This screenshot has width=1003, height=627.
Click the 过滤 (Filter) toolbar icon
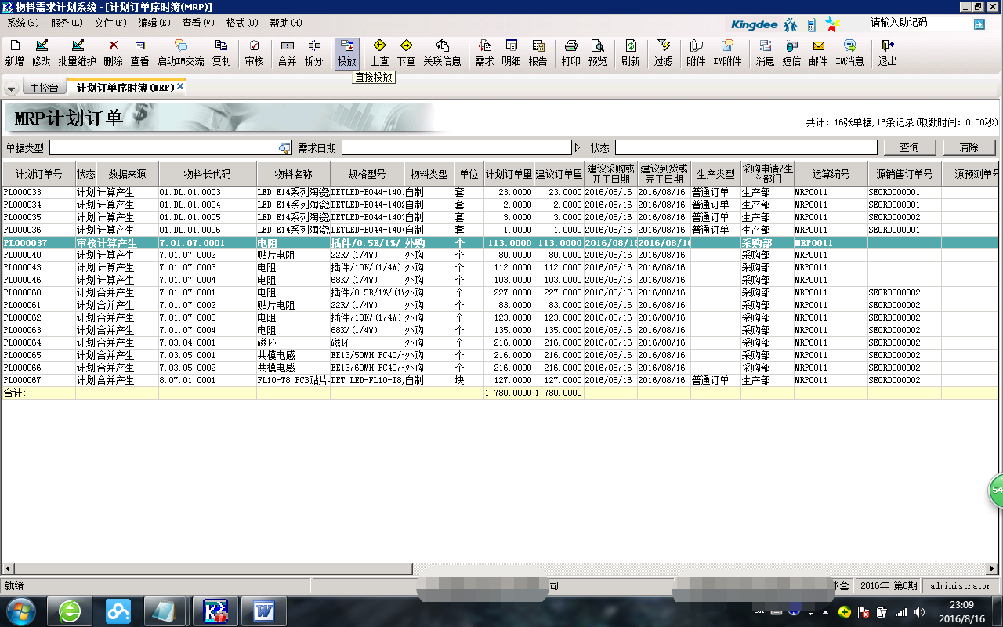coord(663,53)
